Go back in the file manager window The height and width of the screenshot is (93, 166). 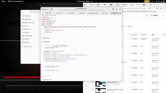(23, 12)
